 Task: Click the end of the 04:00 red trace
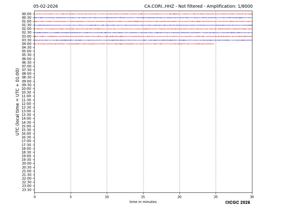[214, 44]
